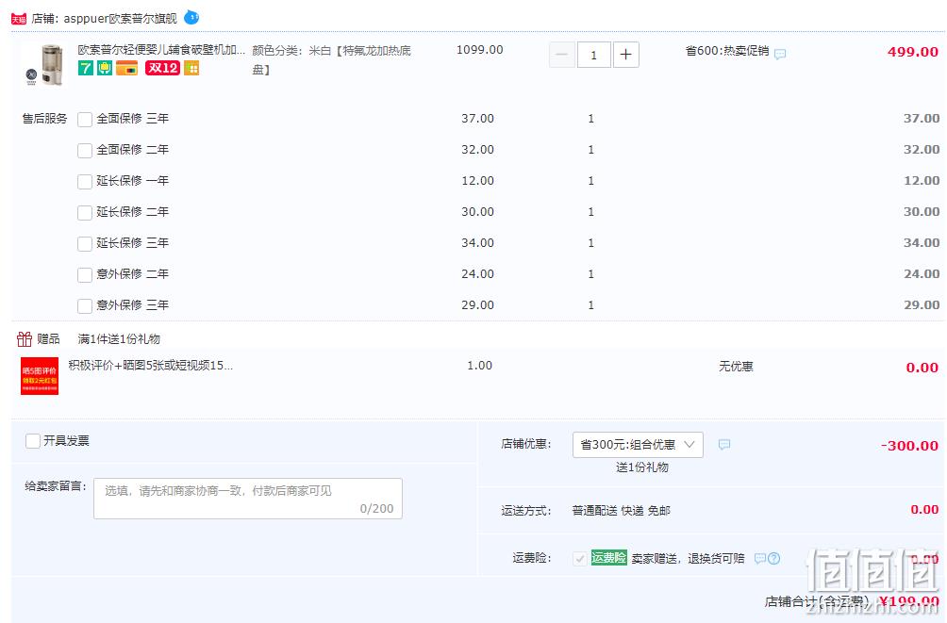The height and width of the screenshot is (623, 947).
Task: Click the seller message text box
Action: 248,499
